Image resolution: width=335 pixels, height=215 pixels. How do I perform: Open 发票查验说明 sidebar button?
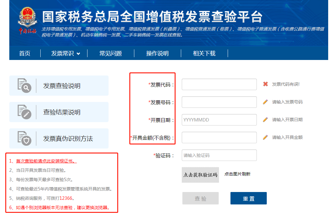click(59, 85)
